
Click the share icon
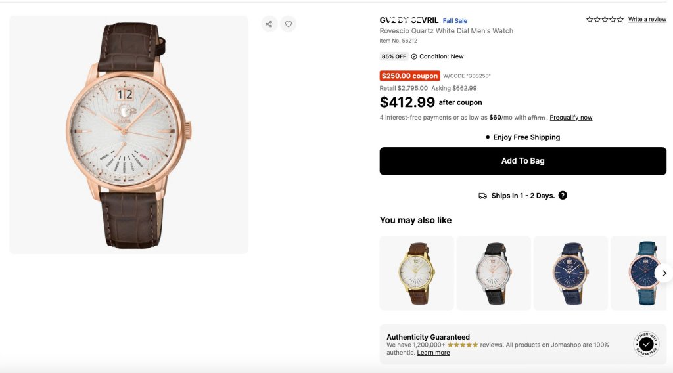(269, 24)
